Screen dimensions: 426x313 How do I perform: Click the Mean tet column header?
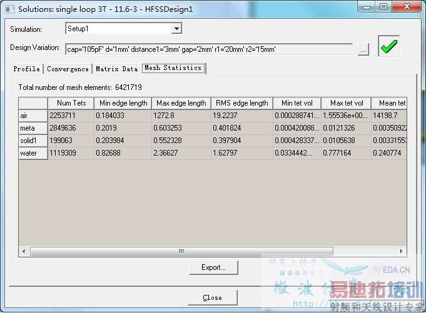pos(389,103)
